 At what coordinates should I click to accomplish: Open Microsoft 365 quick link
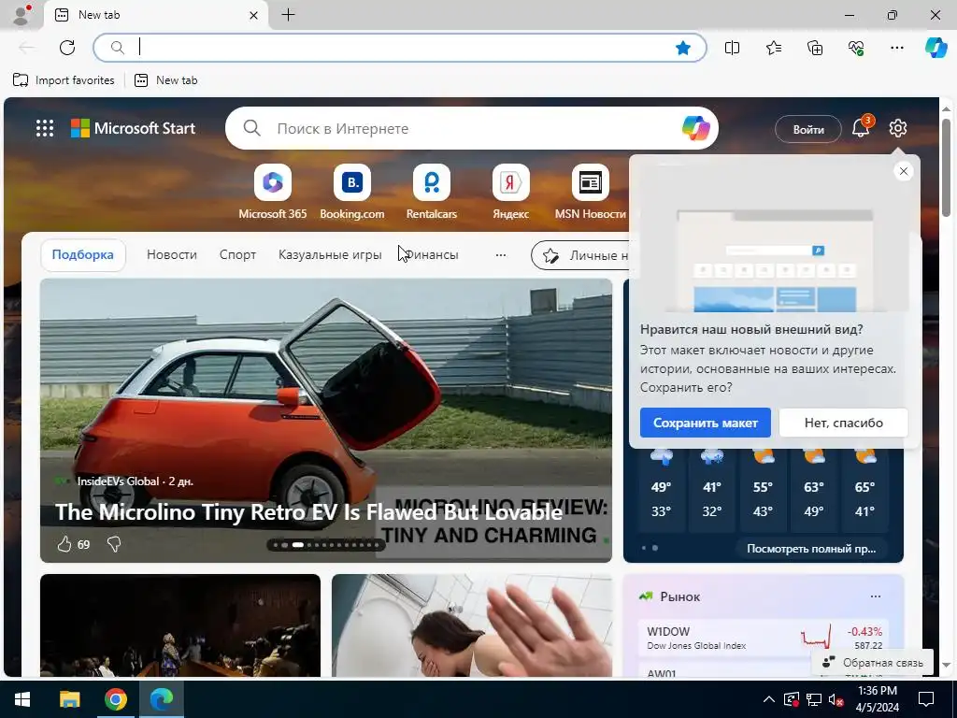(x=273, y=192)
